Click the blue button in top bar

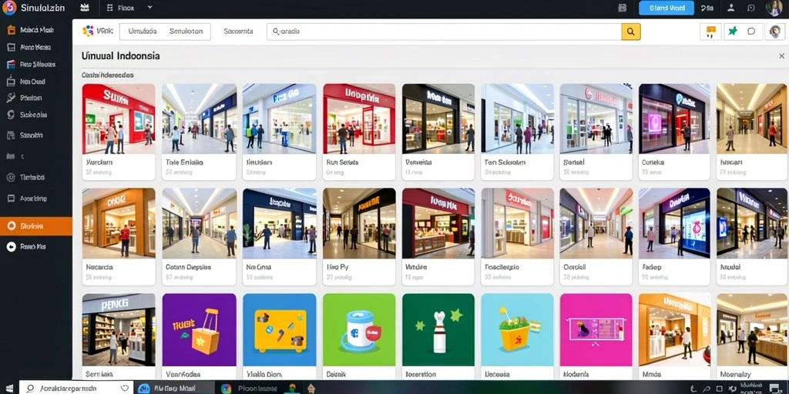666,8
